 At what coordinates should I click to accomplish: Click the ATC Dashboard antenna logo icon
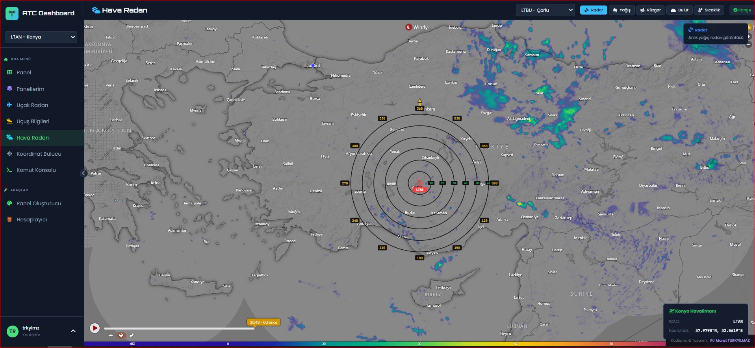12,13
